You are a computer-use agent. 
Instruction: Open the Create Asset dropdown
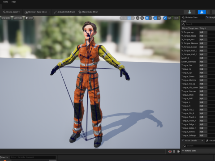click(x=11, y=12)
